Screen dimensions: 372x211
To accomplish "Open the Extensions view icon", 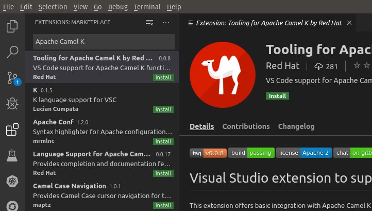I will tap(12, 129).
